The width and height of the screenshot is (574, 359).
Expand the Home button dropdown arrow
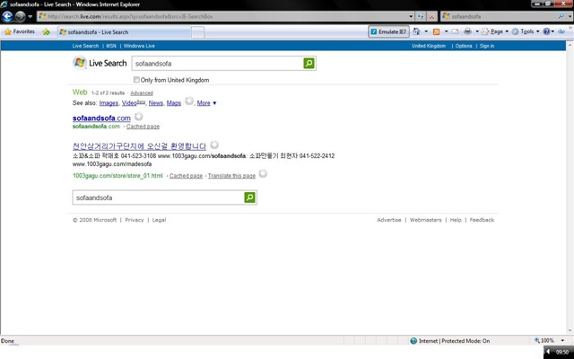point(426,31)
